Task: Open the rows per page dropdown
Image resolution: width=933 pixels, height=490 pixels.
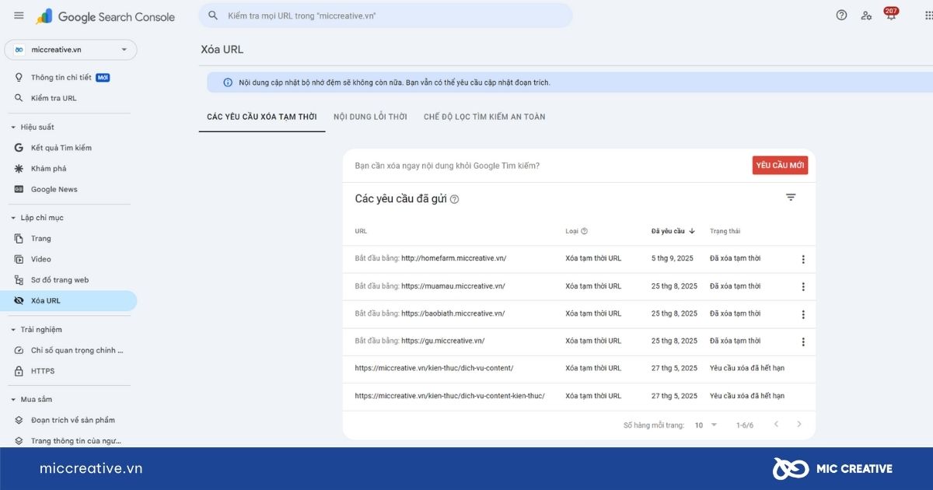Action: click(706, 425)
